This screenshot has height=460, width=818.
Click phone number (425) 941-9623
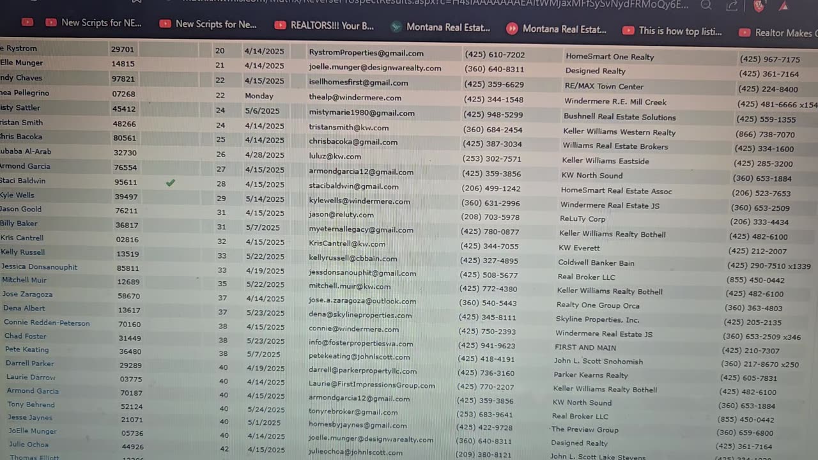[x=487, y=346]
